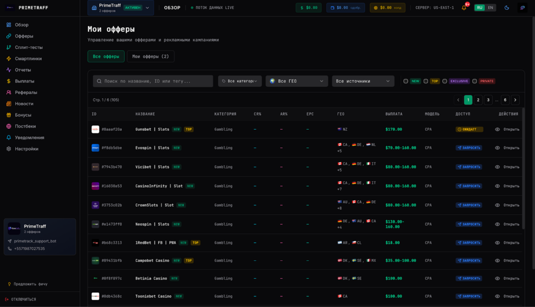Select pagination page 2
This screenshot has height=307, width=535.
point(478,100)
